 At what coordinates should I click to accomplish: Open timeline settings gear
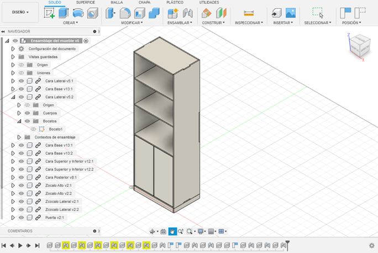372,245
